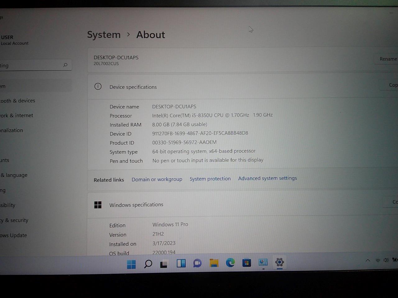Open the Control Panel taskbar app
The height and width of the screenshot is (298, 398).
click(x=263, y=262)
